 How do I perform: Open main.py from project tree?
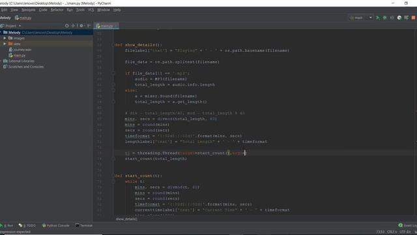pyautogui.click(x=18, y=55)
